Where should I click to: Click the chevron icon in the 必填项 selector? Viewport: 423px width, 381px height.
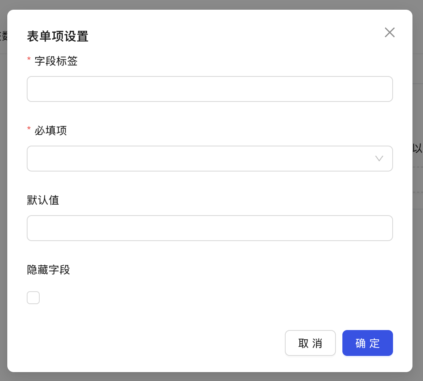379,159
